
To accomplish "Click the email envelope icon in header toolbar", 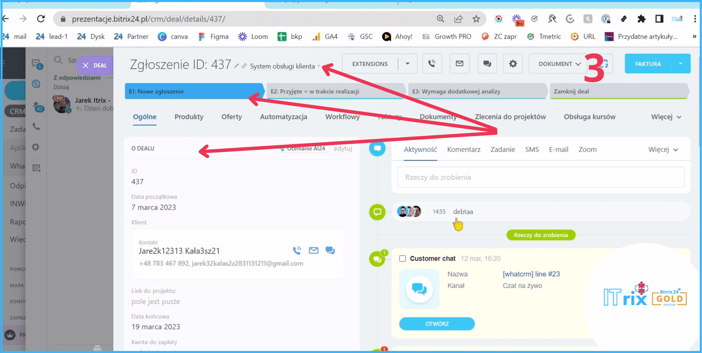I will [459, 64].
